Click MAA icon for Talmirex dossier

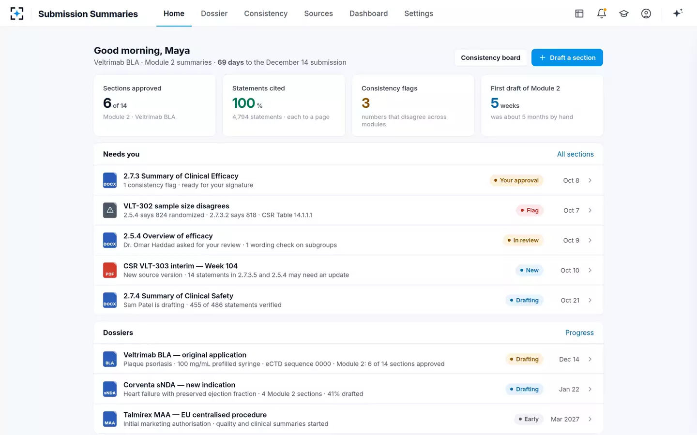[x=110, y=419]
